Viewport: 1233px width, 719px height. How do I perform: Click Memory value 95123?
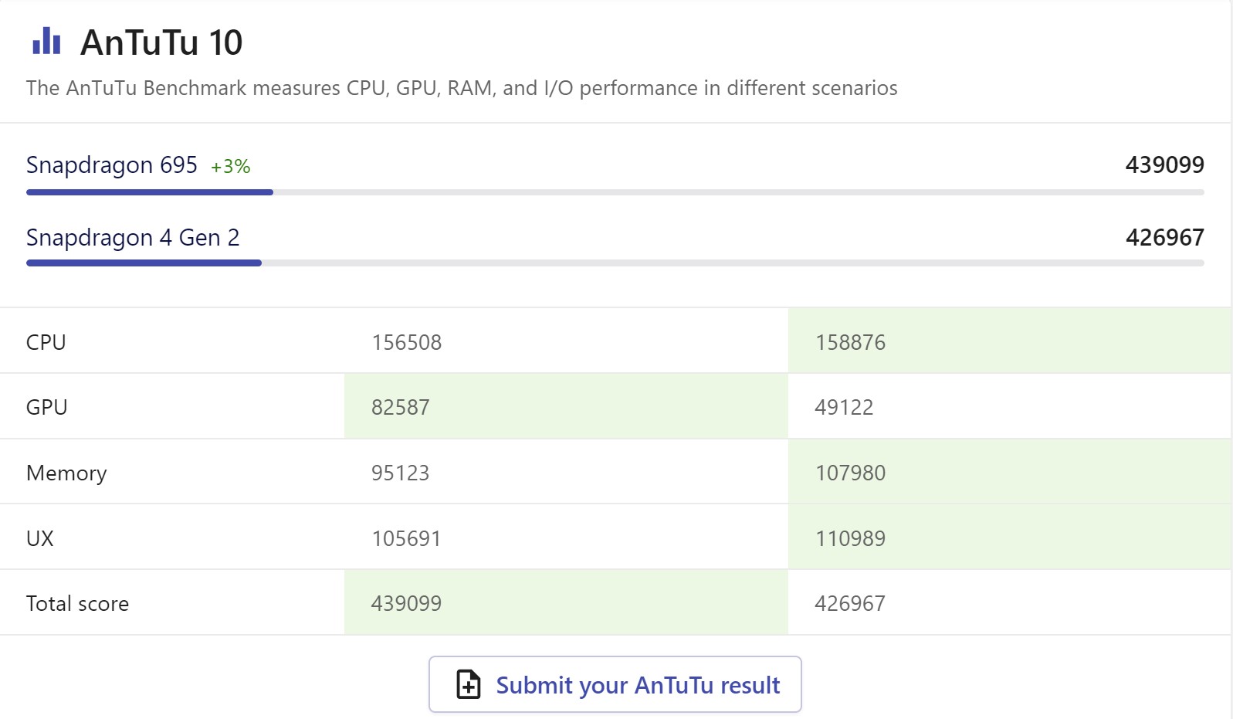coord(401,473)
